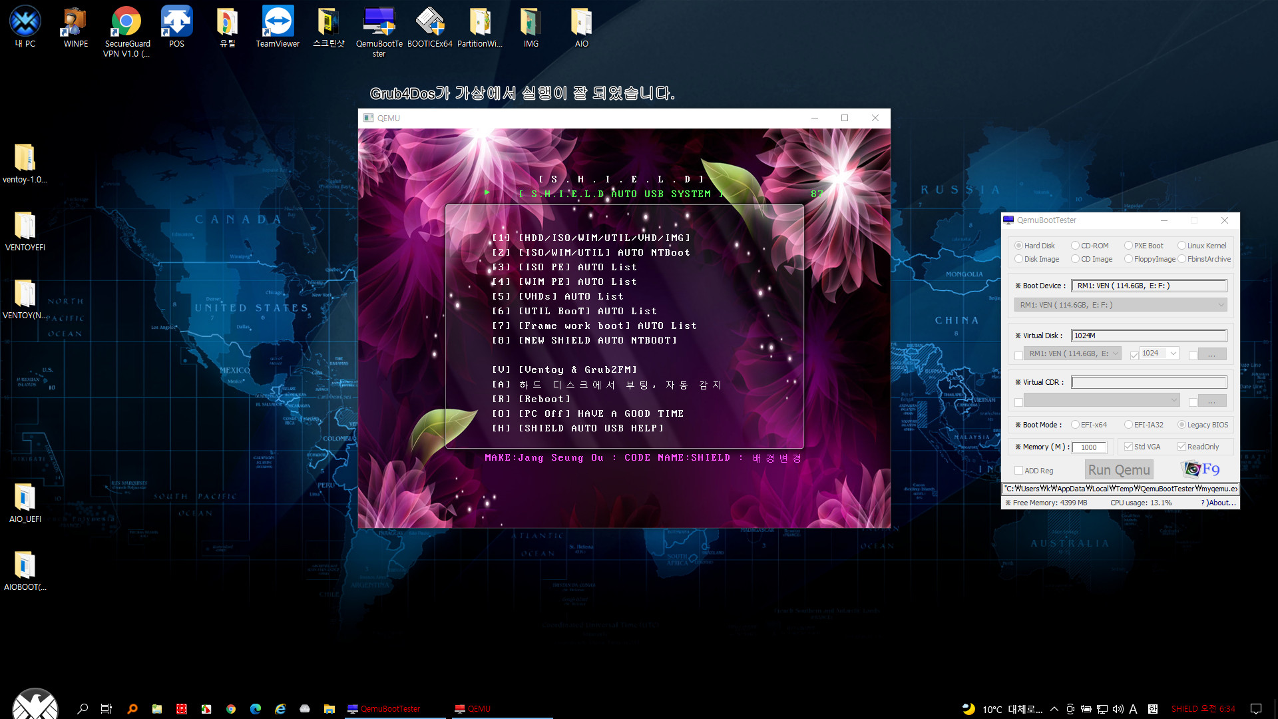Screen dimensions: 1278x719
Task: Open the 스크린샷 folder on desktop
Action: (328, 27)
